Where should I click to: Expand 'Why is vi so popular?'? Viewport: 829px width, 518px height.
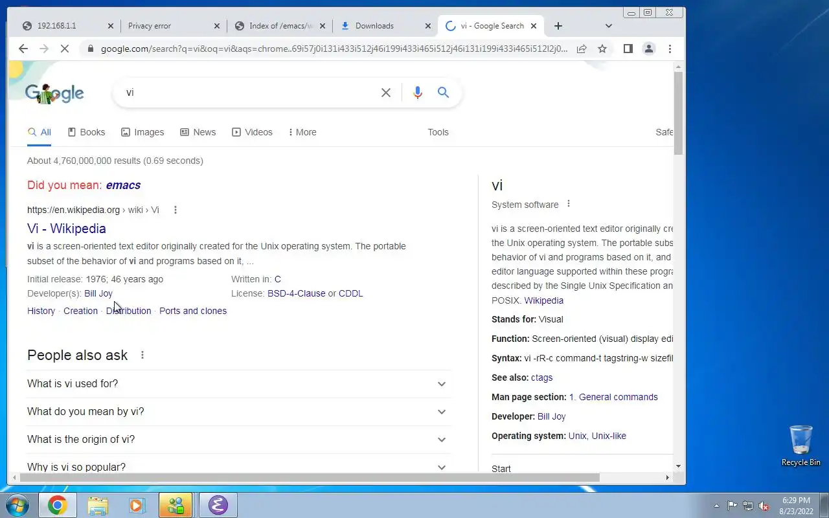[238, 466]
